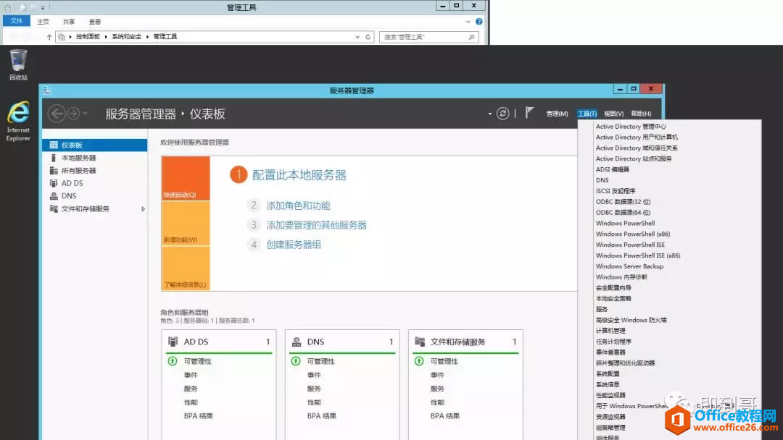Switch to the Share (共享) ribbon tab
This screenshot has width=783, height=440.
[x=69, y=22]
